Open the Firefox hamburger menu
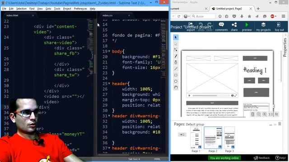Viewport: 289px width, 162px height. coord(283,16)
